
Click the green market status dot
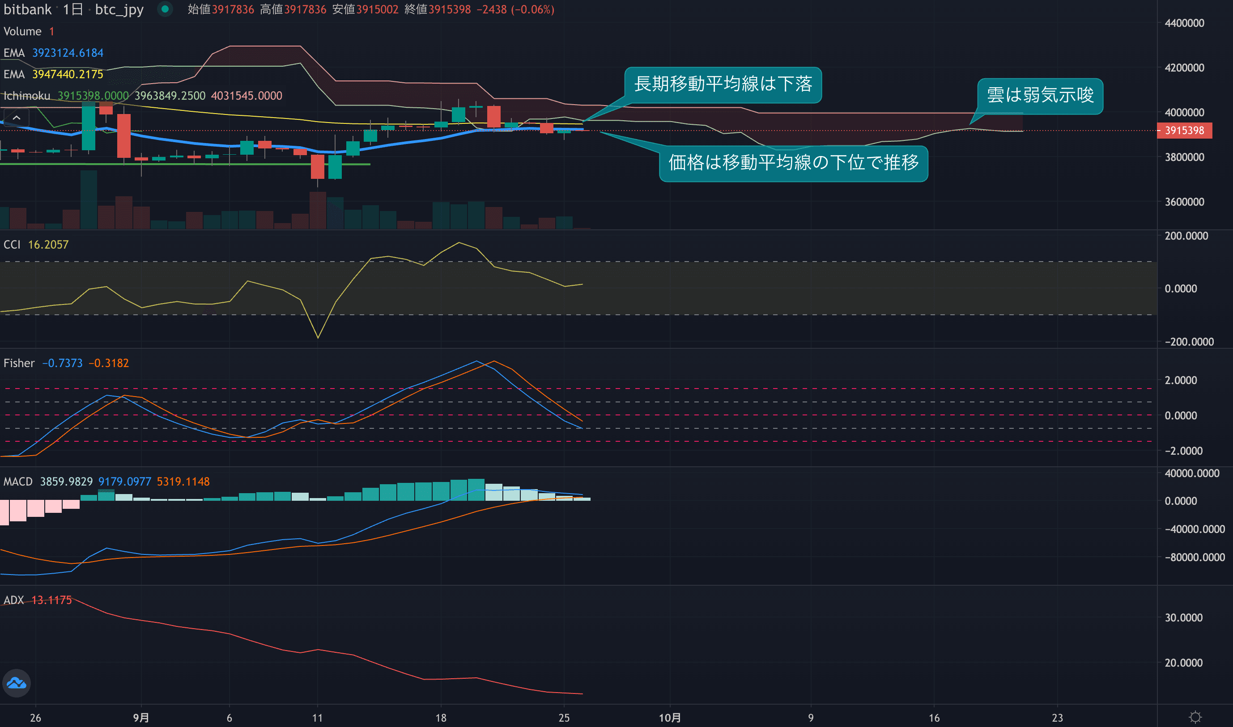[x=165, y=9]
